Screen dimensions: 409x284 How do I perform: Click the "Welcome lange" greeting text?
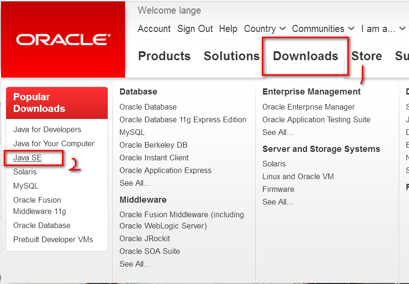point(169,11)
